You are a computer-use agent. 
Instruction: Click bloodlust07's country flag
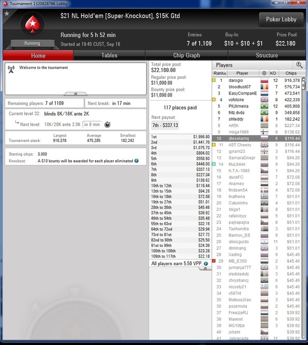click(x=264, y=87)
